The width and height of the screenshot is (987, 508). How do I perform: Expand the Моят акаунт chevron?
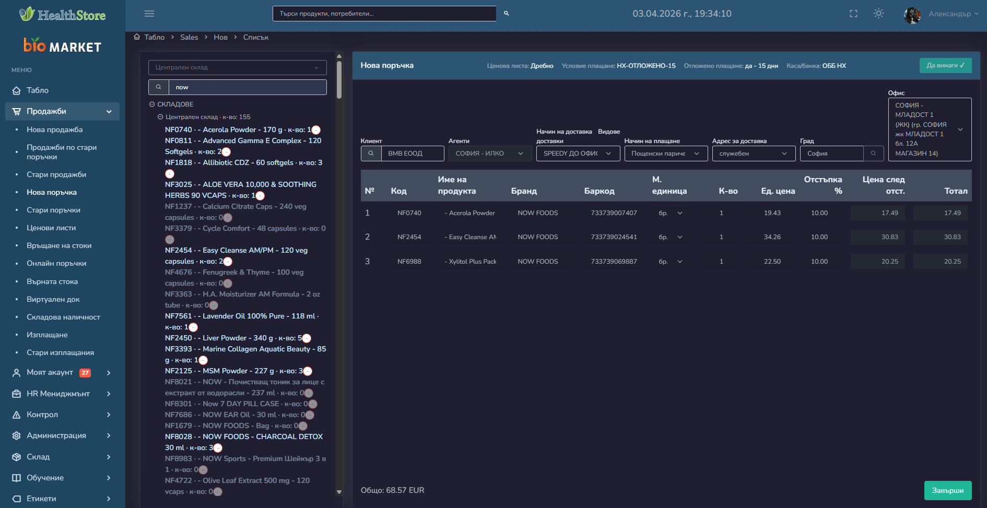[x=109, y=373]
